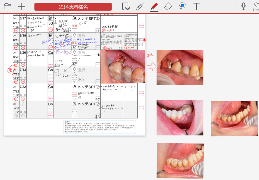This screenshot has width=259, height=180.
Task: Select the middle photo with dental mirror
Action: point(180,118)
